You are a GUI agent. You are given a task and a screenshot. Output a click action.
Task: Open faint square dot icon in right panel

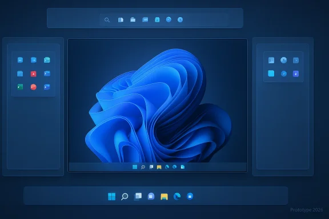pos(296,60)
